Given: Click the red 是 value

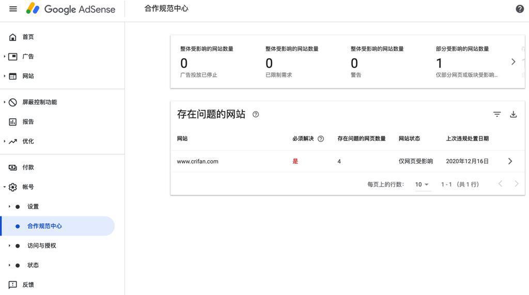Looking at the screenshot, I should click(x=295, y=161).
